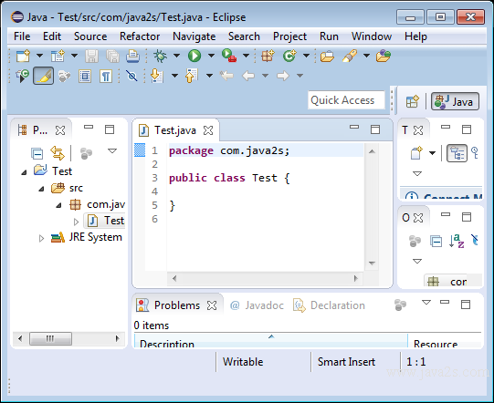
Task: Click the Description column header
Action: click(271, 342)
